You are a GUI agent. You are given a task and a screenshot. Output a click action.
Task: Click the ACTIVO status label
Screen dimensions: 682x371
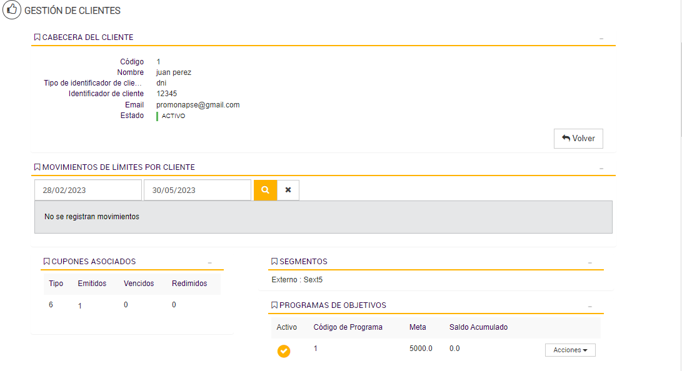click(173, 116)
